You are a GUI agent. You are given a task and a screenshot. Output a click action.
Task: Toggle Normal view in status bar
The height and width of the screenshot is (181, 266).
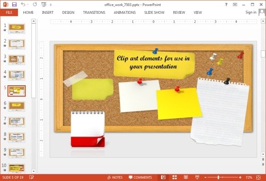pos(163,177)
